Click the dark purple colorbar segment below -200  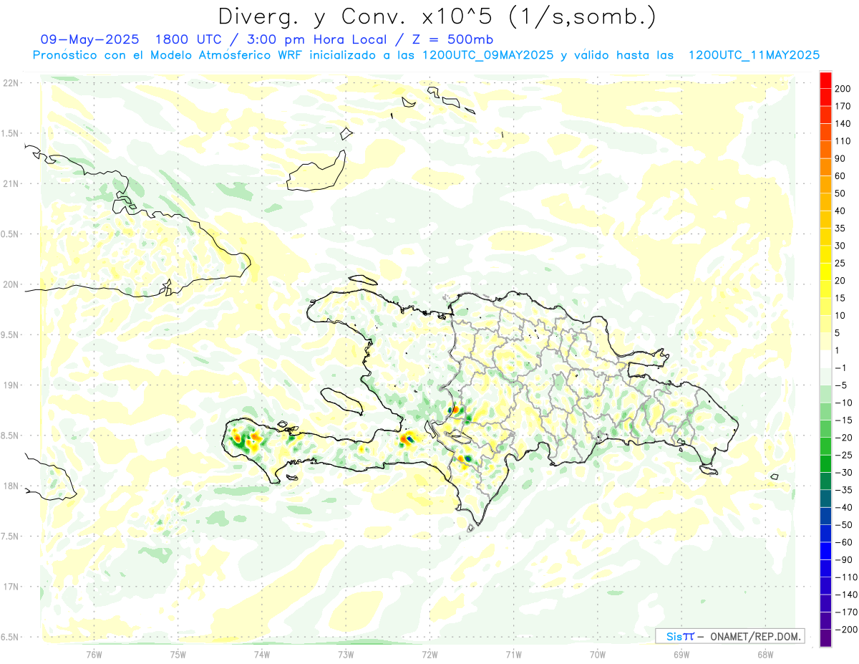coord(826,637)
